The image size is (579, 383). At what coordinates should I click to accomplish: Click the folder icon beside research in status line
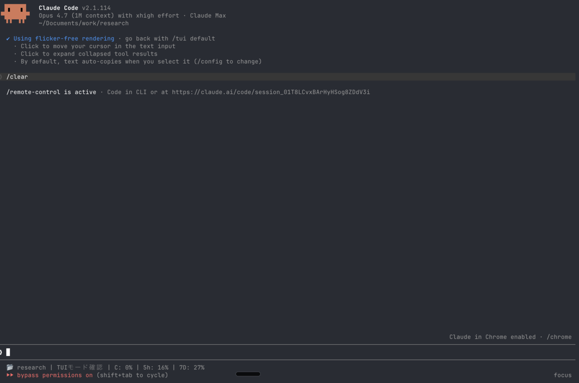coord(10,368)
